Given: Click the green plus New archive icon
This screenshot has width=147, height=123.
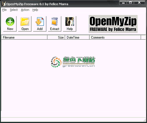Looking at the screenshot, I should pos(10,22).
